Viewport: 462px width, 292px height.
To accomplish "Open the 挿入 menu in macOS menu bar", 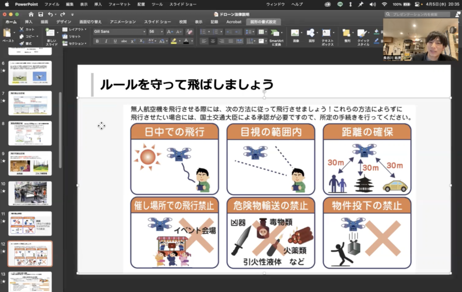I will [x=98, y=4].
